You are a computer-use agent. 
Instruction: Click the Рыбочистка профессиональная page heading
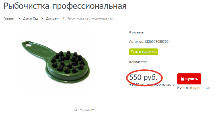coord(65,6)
